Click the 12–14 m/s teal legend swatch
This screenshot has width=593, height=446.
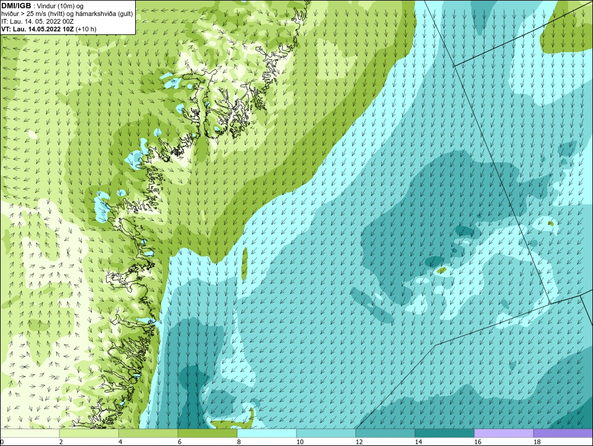pos(385,433)
